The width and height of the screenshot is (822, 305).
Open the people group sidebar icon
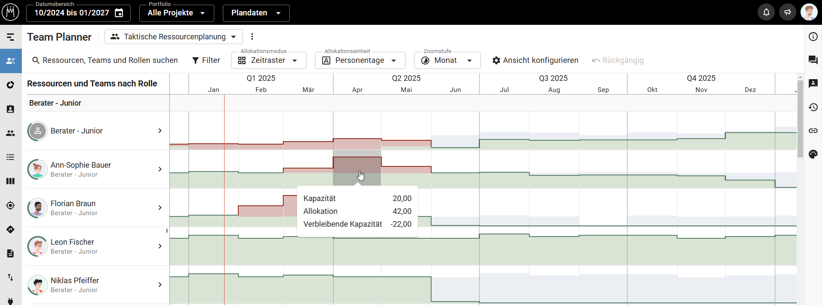[x=11, y=133]
